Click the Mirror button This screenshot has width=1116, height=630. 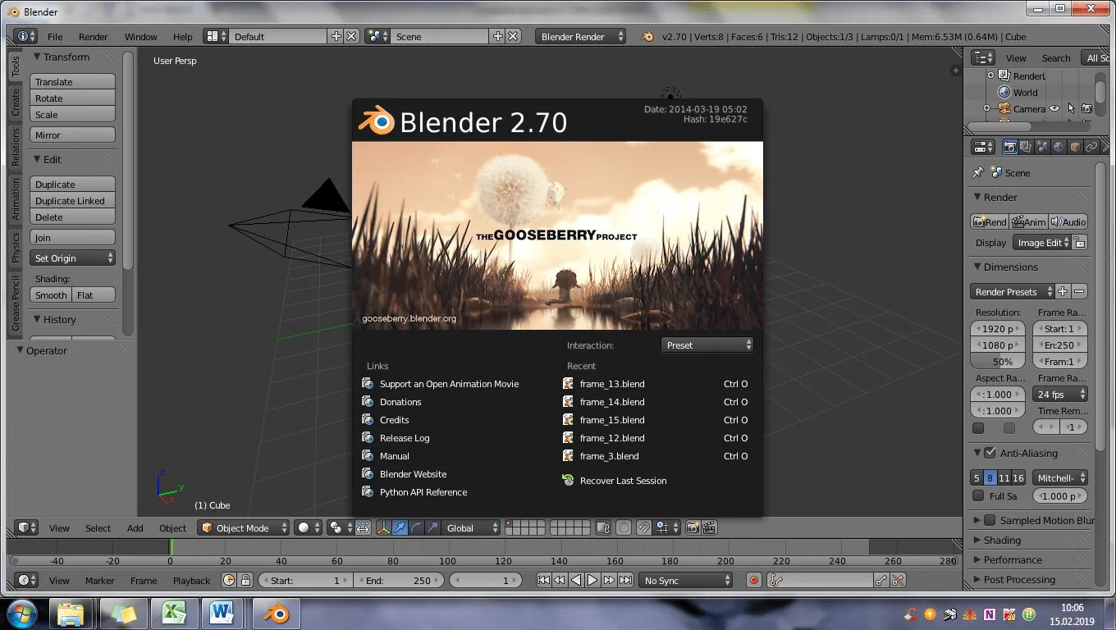[x=72, y=135]
